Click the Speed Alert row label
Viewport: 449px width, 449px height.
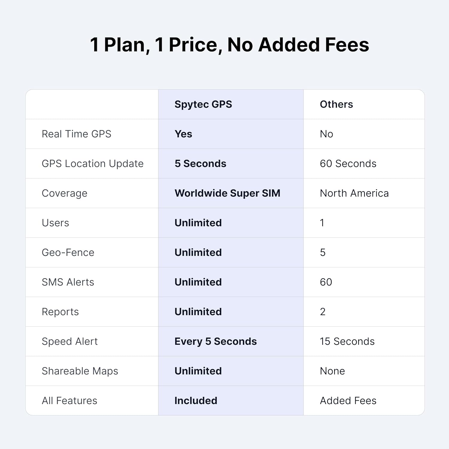(x=70, y=341)
